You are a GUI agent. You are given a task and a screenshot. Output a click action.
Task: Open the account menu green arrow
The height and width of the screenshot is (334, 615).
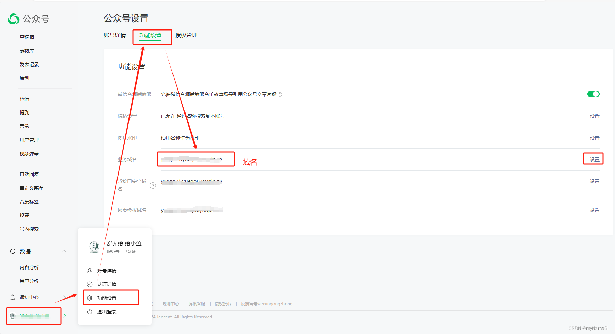[x=65, y=315]
